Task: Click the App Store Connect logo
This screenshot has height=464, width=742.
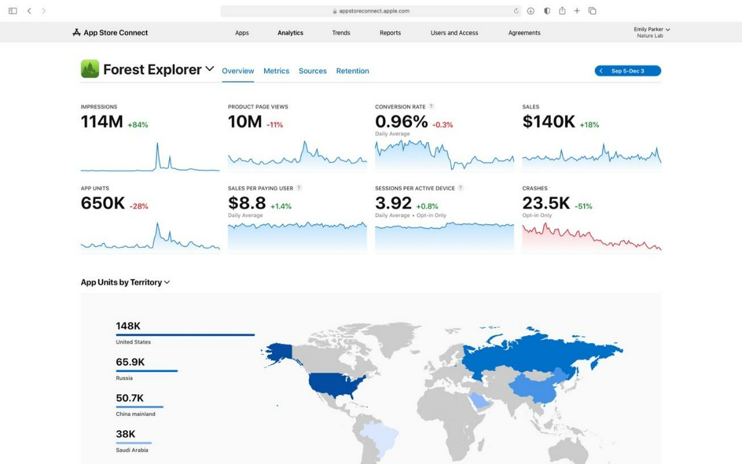Action: 110,33
